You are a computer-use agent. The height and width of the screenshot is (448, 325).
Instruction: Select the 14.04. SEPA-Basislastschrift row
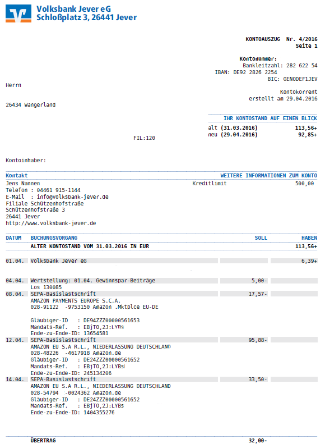[161, 379]
